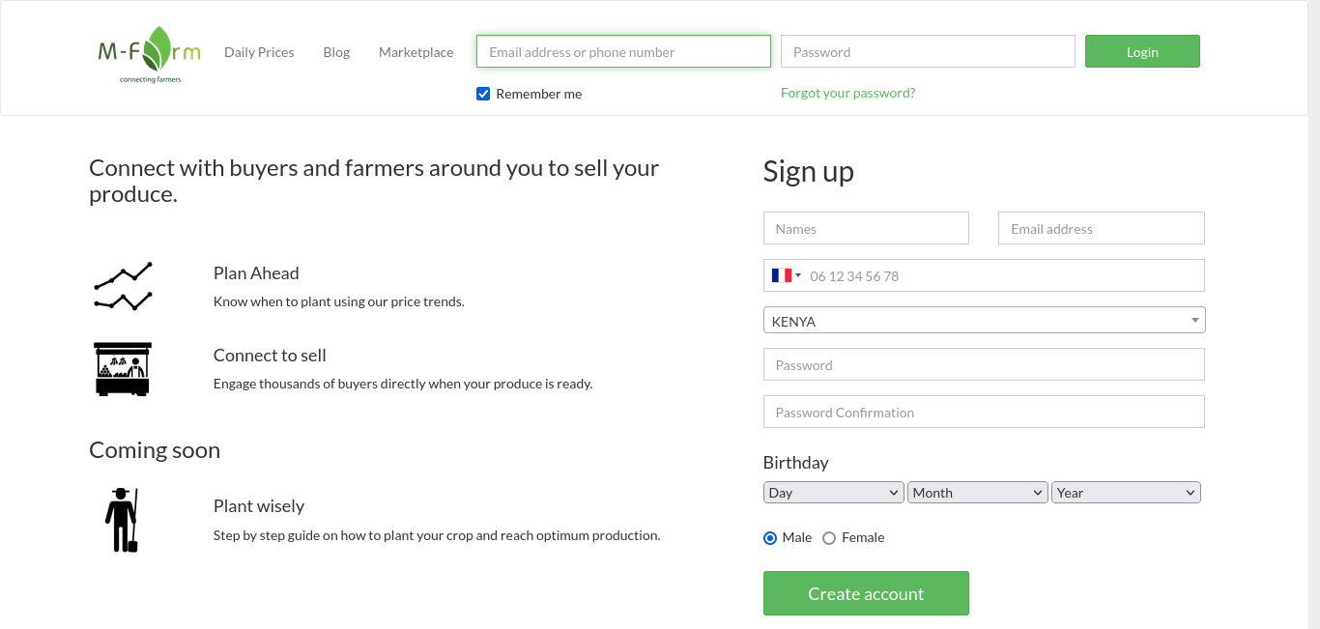Screen dimensions: 1320x629
Task: Click the M-Farm leaf logo
Action: click(x=149, y=55)
